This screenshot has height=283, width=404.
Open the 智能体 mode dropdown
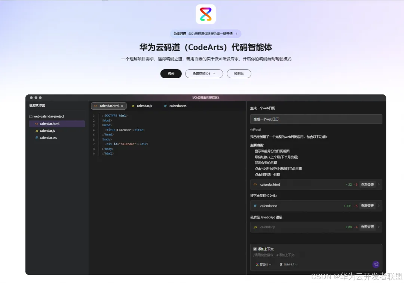coord(263,264)
